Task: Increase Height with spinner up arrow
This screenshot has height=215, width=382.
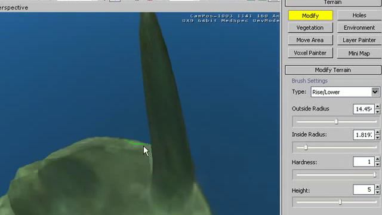Action: [x=378, y=187]
